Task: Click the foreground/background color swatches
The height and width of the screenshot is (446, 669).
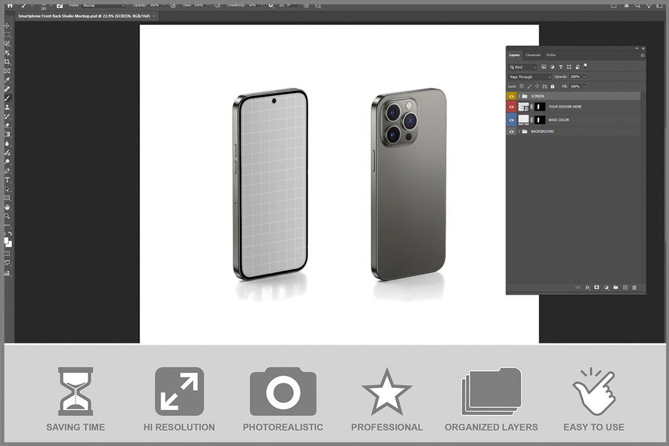Action: click(x=8, y=242)
